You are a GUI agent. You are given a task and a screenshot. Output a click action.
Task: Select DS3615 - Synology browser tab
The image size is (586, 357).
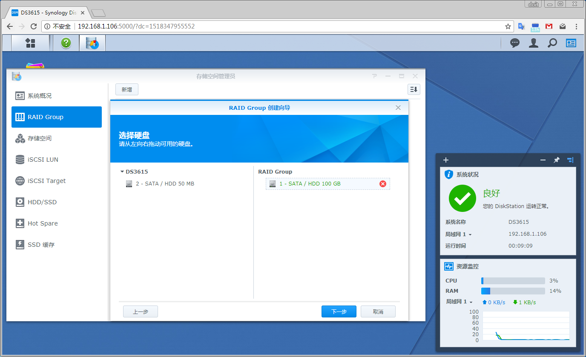click(x=48, y=13)
